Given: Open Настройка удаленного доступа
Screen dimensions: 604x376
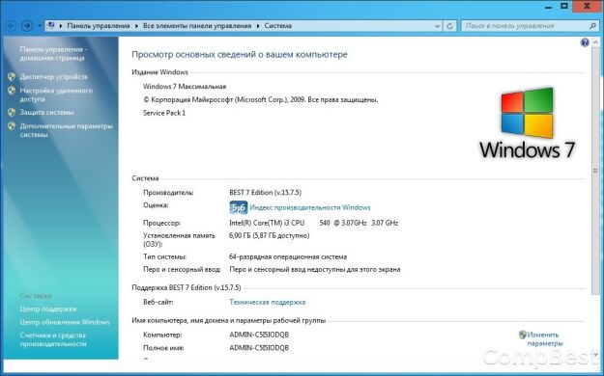Looking at the screenshot, I should pos(56,94).
